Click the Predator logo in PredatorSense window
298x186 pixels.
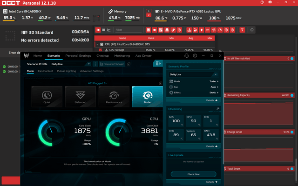26,56
